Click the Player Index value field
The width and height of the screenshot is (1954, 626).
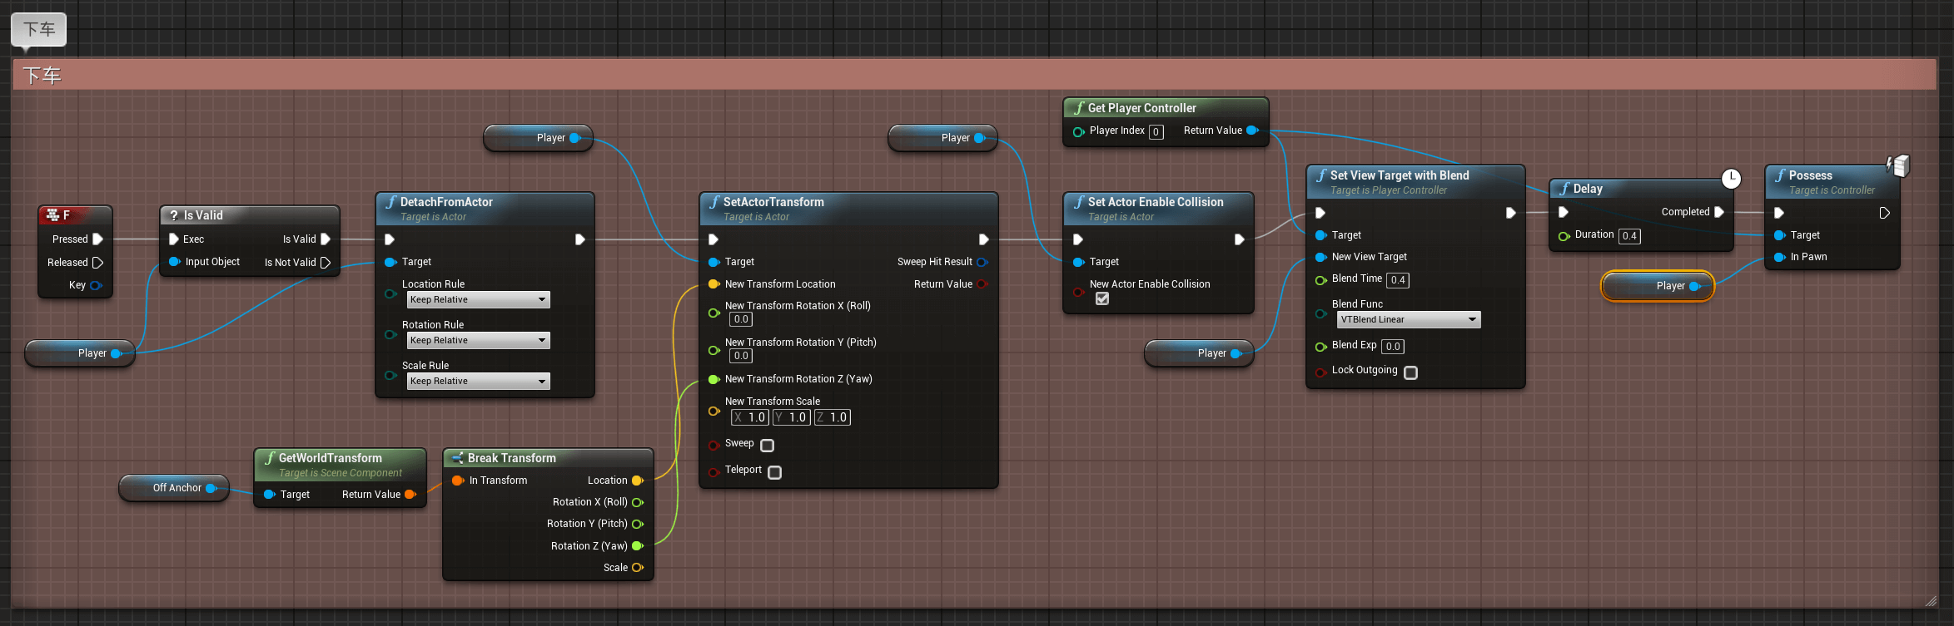click(x=1156, y=132)
